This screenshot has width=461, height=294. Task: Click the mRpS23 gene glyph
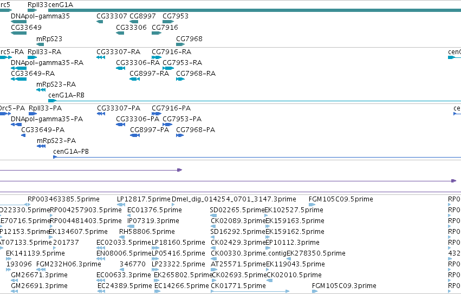40,44
